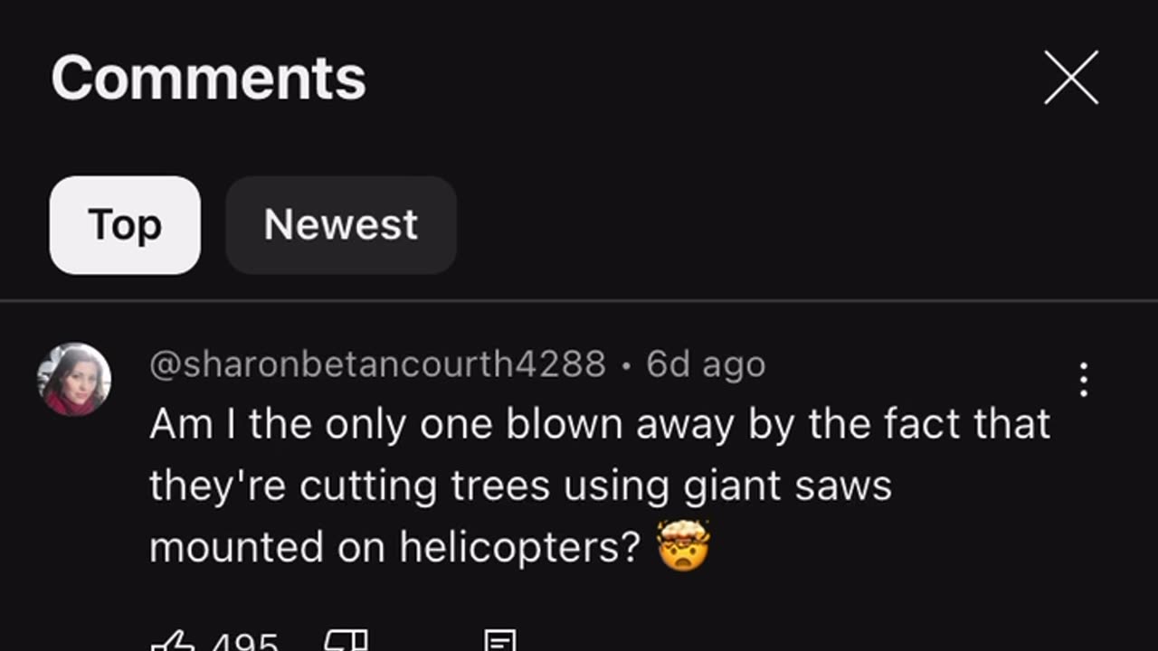Click the exploding head emoji
Viewport: 1158px width, 651px height.
coord(683,545)
